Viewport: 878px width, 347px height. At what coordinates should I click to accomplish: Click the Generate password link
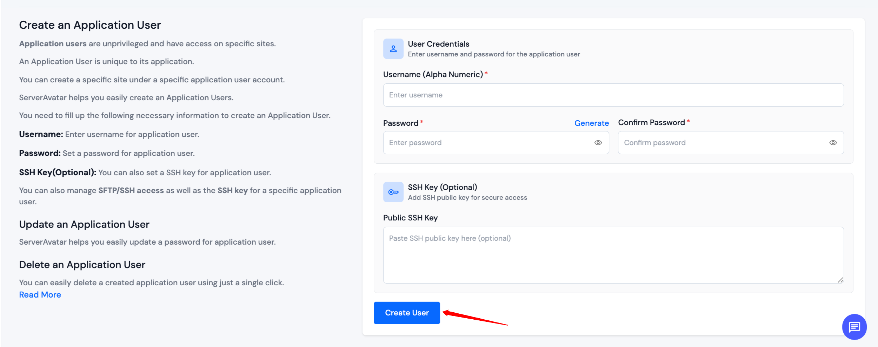pos(591,123)
